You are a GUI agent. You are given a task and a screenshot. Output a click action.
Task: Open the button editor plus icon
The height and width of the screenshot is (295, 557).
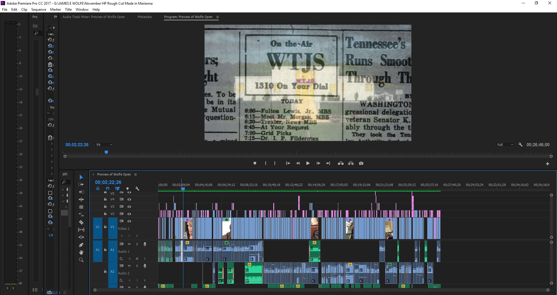[x=547, y=164]
